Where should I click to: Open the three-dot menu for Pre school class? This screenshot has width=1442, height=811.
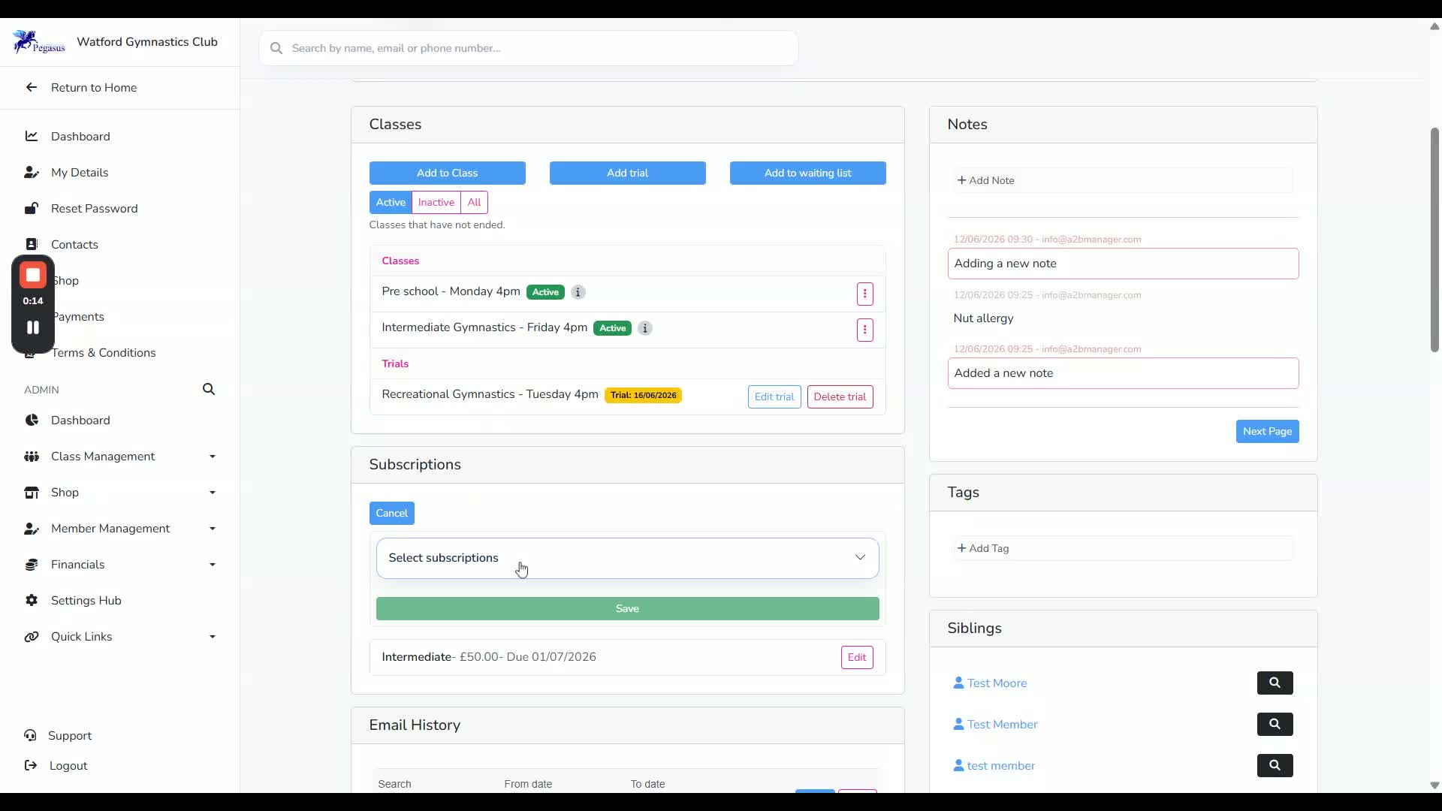pyautogui.click(x=864, y=294)
